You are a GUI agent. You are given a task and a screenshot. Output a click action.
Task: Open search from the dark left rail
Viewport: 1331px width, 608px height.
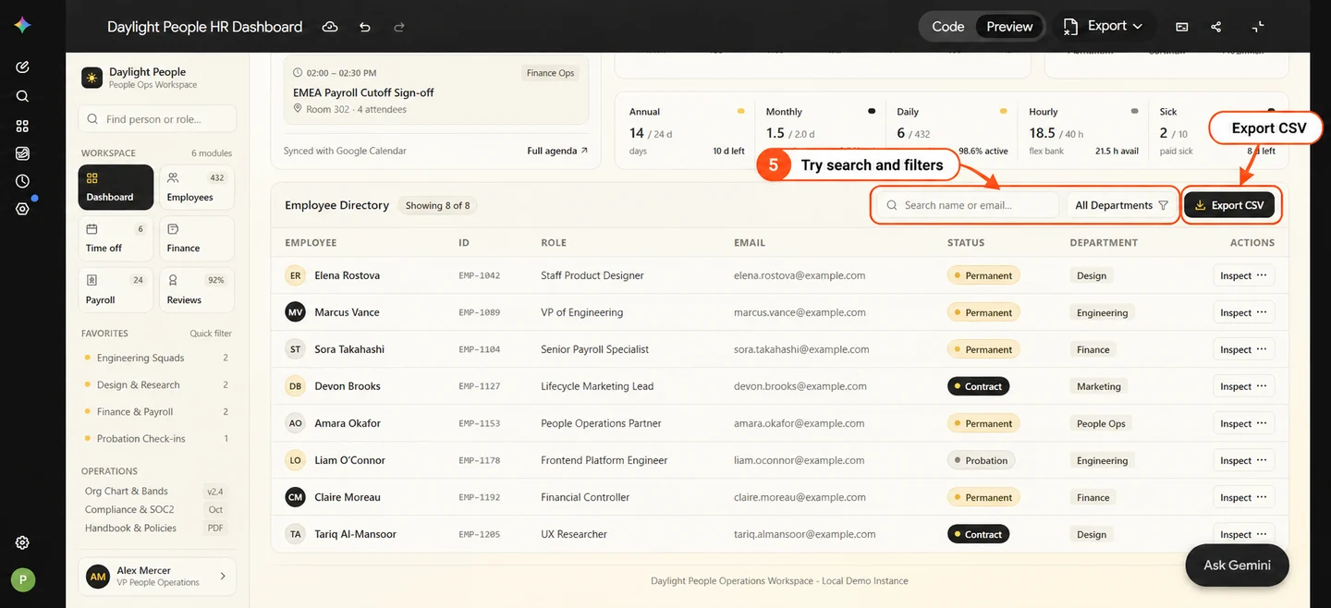coord(22,96)
